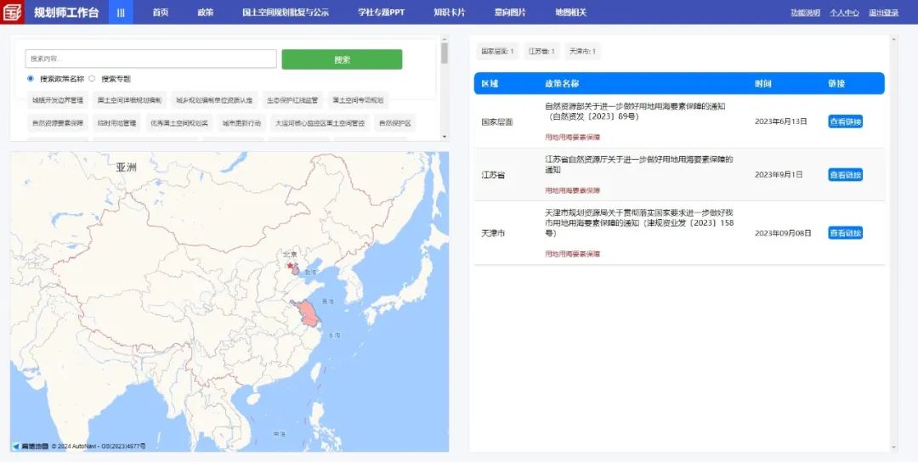Click the red 用地用海要素保障 tag in 国家层面 row
Screen dimensions: 918x462
coord(573,138)
